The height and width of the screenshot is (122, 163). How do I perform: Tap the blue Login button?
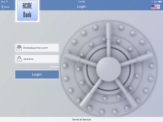point(37,74)
